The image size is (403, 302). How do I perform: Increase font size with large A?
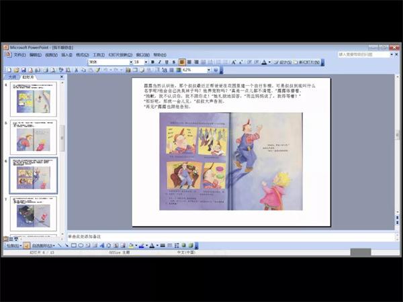point(234,62)
